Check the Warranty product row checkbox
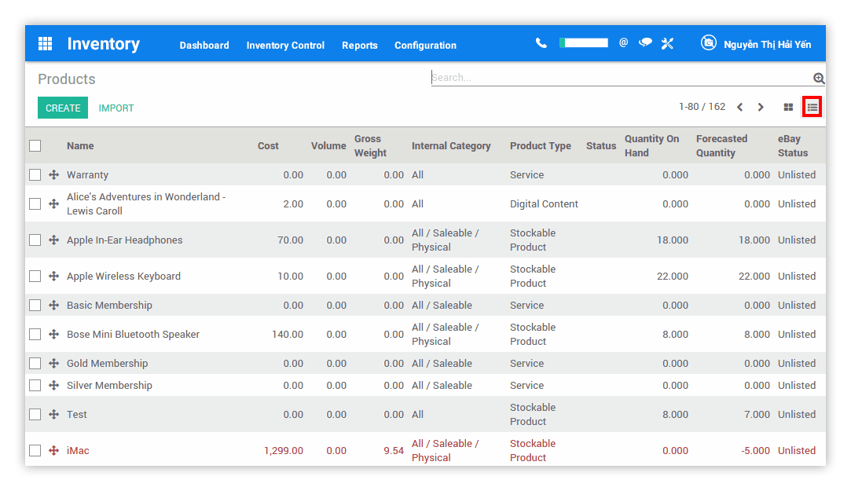The width and height of the screenshot is (851, 491). tap(35, 174)
